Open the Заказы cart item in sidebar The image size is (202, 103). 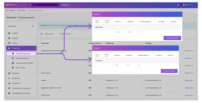coord(15,43)
